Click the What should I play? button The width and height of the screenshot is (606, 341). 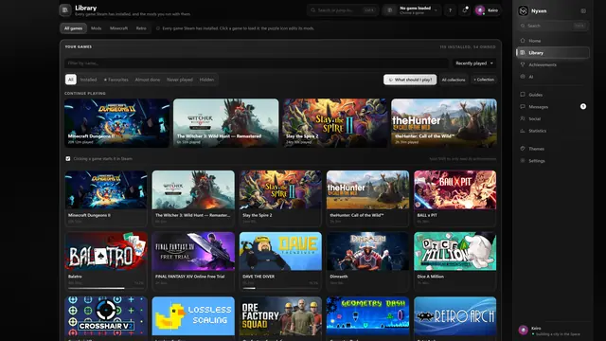(x=410, y=80)
